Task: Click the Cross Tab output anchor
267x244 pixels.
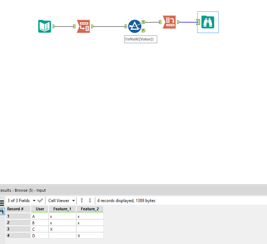Action: point(178,22)
